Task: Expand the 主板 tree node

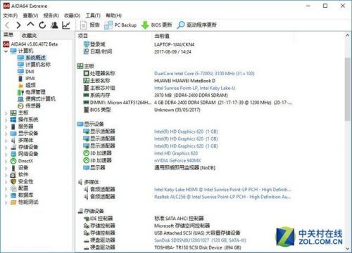Action: (x=6, y=113)
